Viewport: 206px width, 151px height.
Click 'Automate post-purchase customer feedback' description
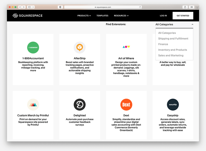[80, 122]
